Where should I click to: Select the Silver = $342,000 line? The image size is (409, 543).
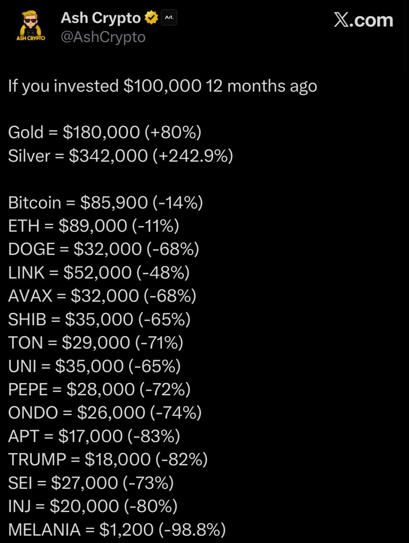(x=120, y=156)
